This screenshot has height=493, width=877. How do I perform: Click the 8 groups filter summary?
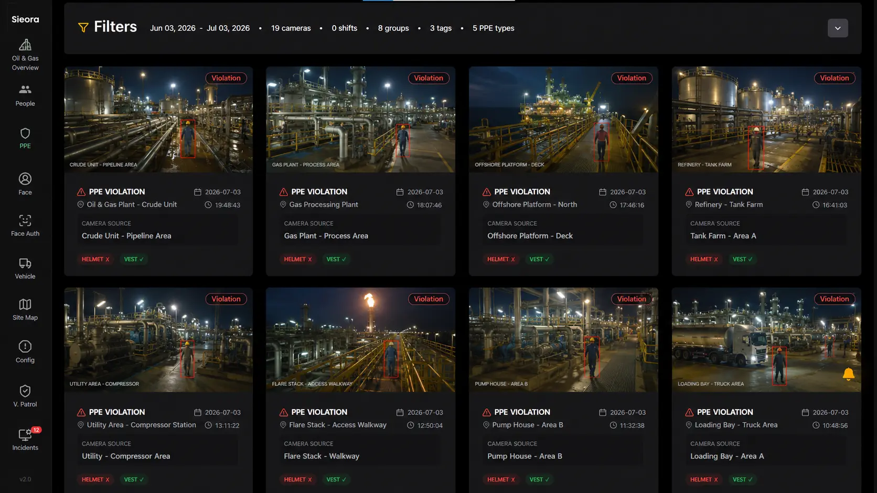pyautogui.click(x=393, y=28)
